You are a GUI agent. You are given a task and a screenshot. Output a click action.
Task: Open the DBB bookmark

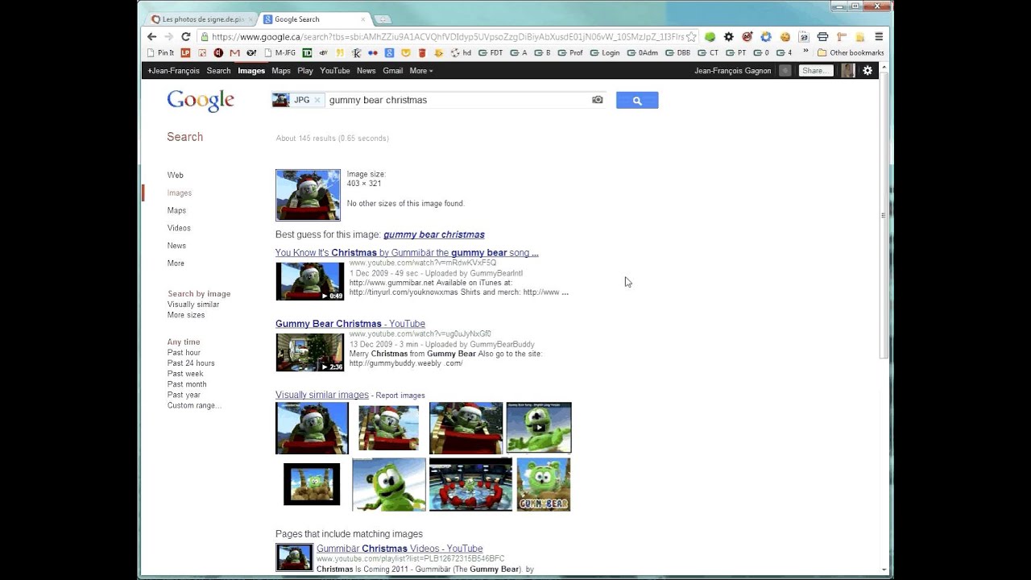(677, 52)
